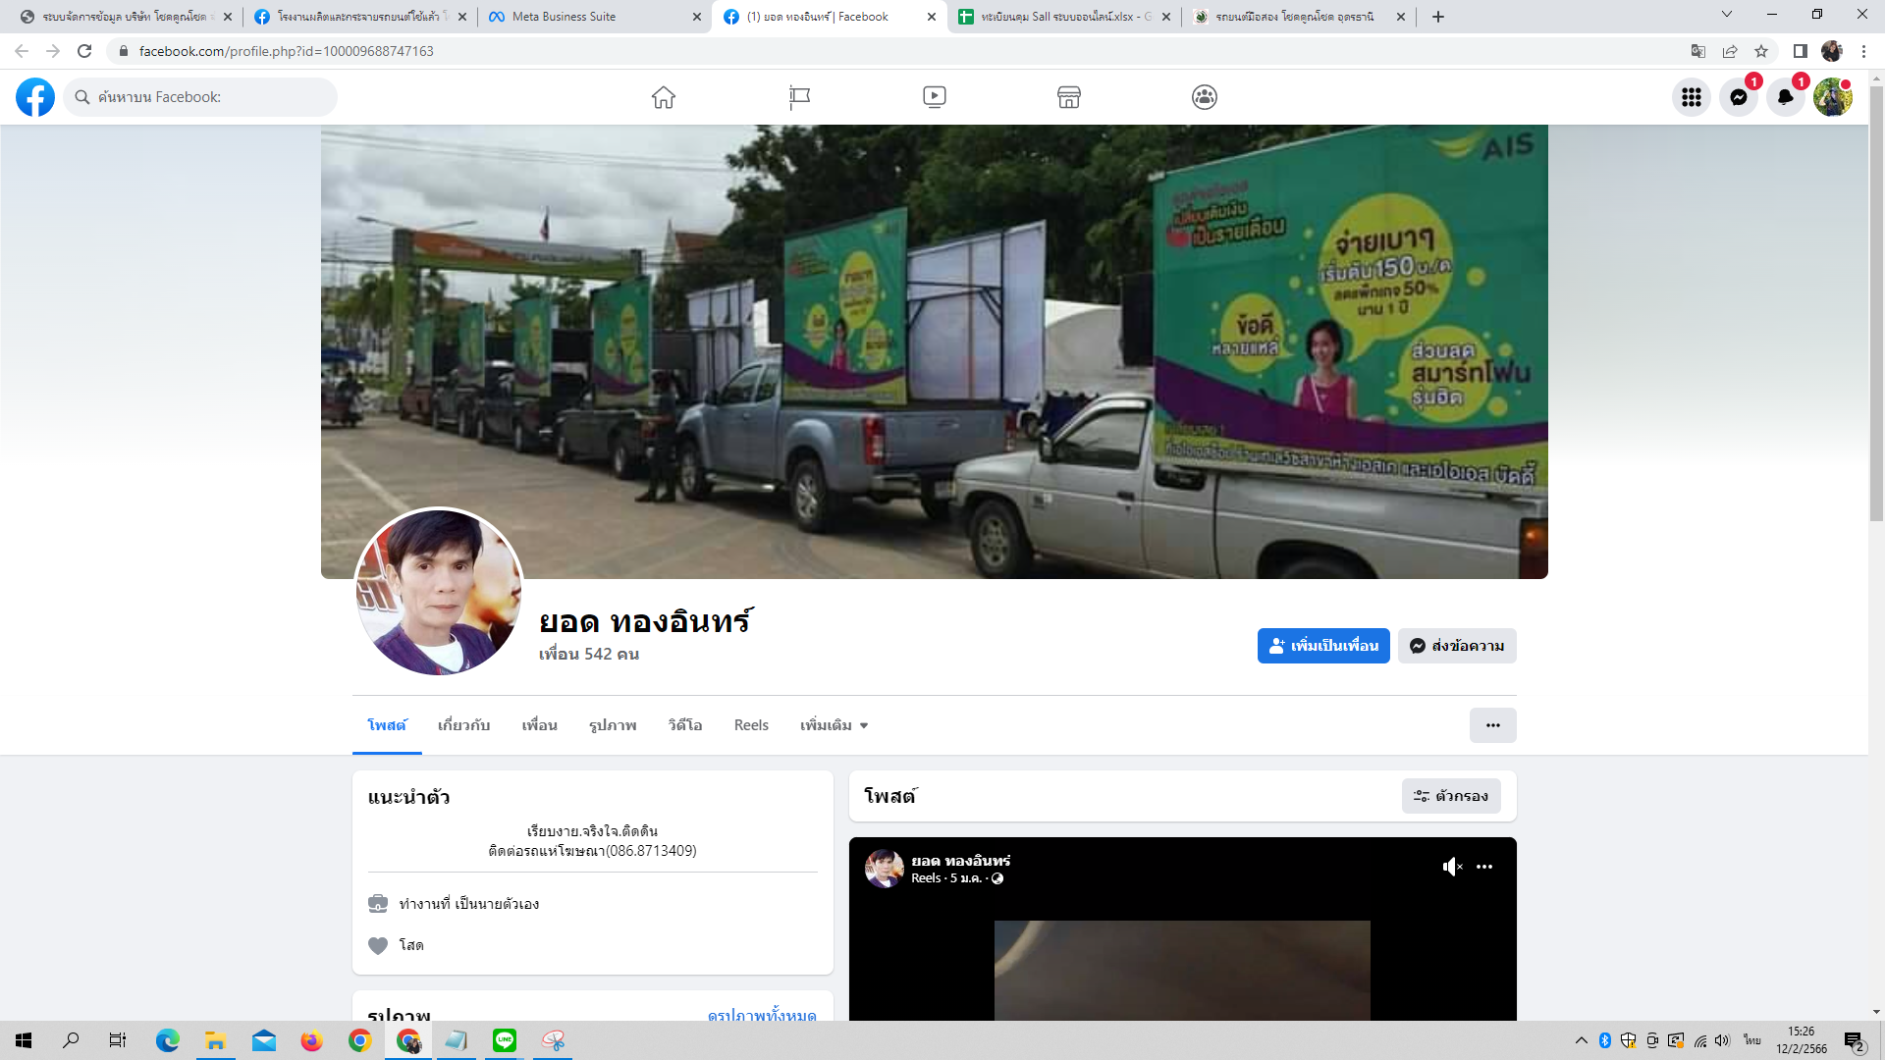The width and height of the screenshot is (1885, 1060).
Task: Toggle browser side panel icon
Action: pos(1800,51)
